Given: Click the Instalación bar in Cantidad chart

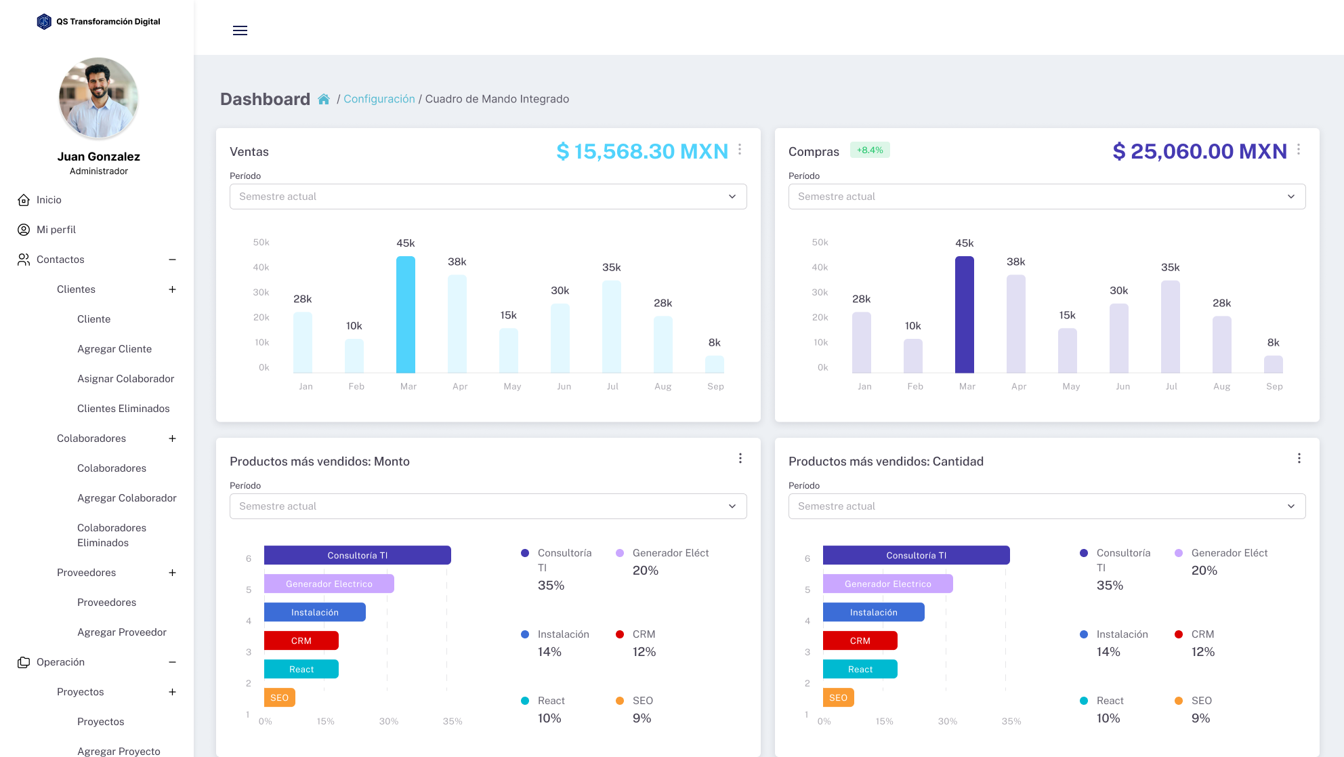Looking at the screenshot, I should point(874,612).
